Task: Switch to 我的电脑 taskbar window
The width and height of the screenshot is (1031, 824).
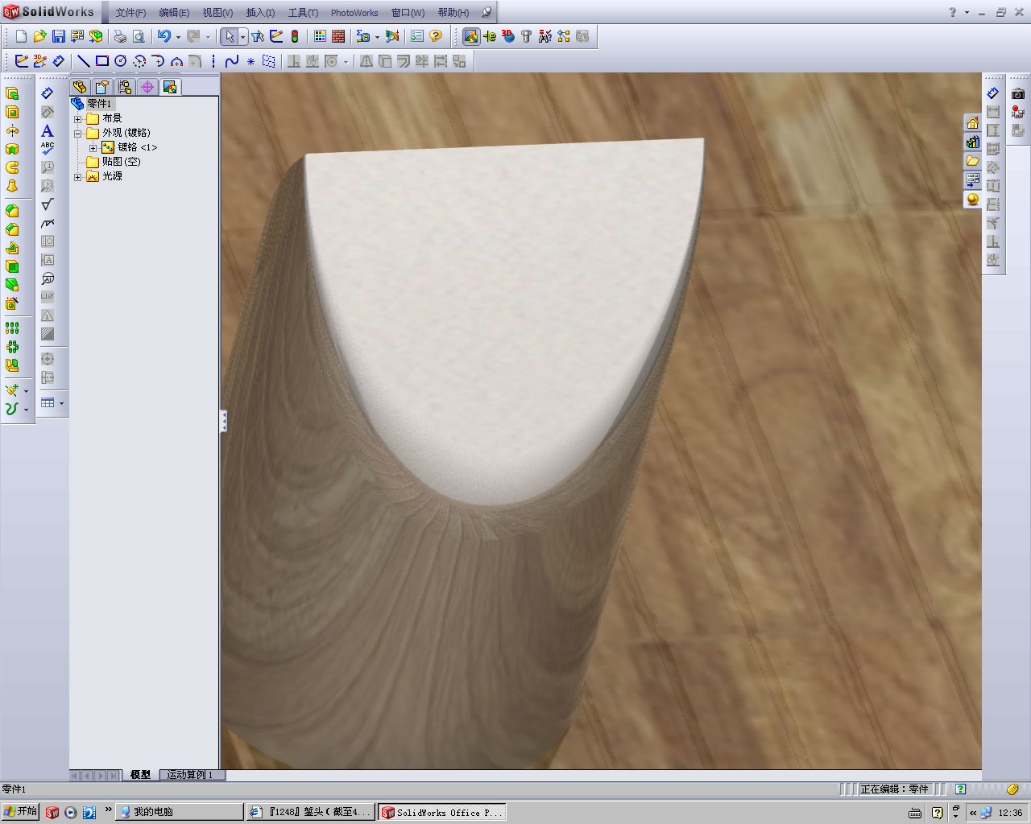Action: (180, 812)
